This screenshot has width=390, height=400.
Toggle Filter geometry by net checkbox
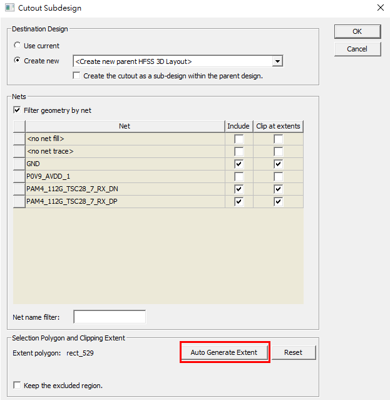[17, 110]
